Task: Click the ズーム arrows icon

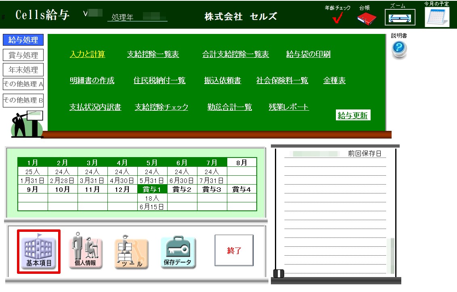Action: tap(400, 17)
